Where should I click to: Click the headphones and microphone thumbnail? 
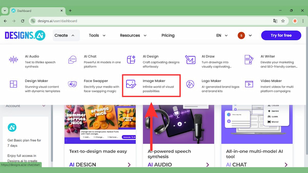(178, 124)
